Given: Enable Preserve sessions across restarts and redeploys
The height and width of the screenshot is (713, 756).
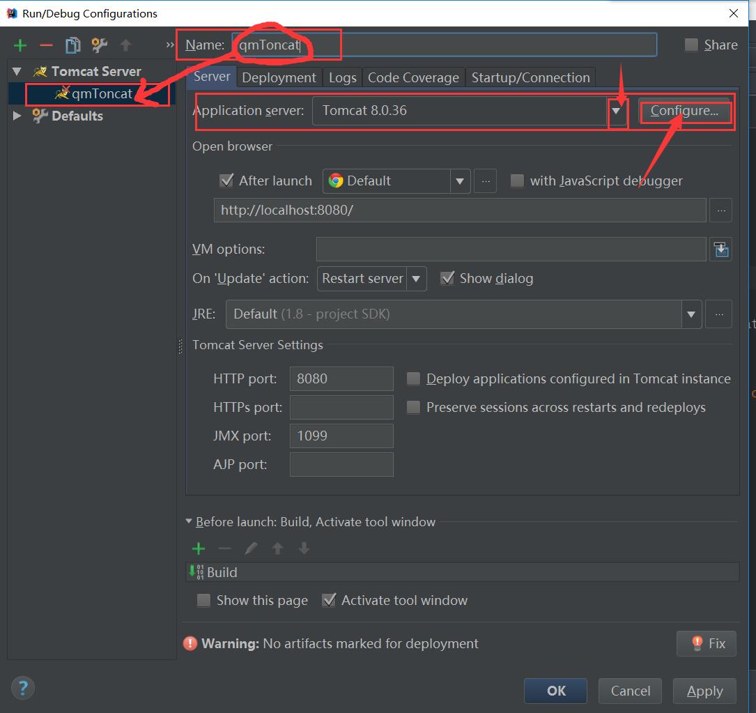Looking at the screenshot, I should [413, 407].
